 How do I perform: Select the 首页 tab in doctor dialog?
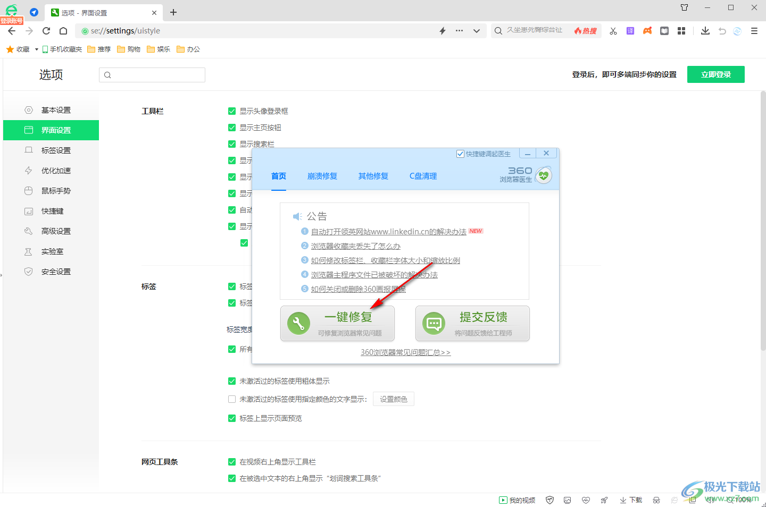click(279, 176)
